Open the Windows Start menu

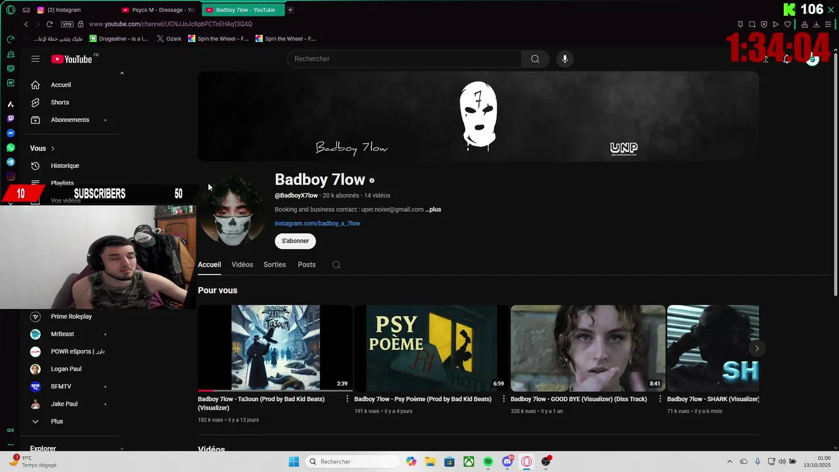pyautogui.click(x=294, y=462)
